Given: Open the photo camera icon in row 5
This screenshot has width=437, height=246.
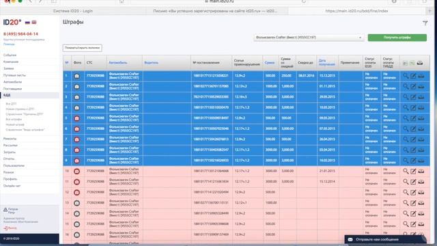Looking at the screenshot, I should (x=76, y=118).
